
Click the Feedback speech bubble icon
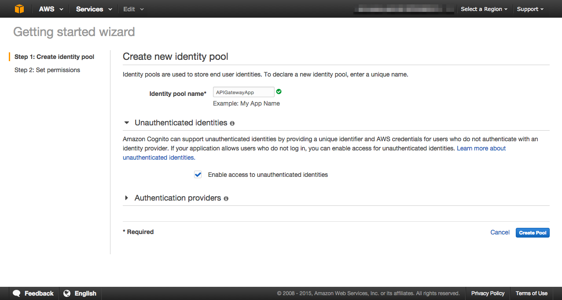17,293
